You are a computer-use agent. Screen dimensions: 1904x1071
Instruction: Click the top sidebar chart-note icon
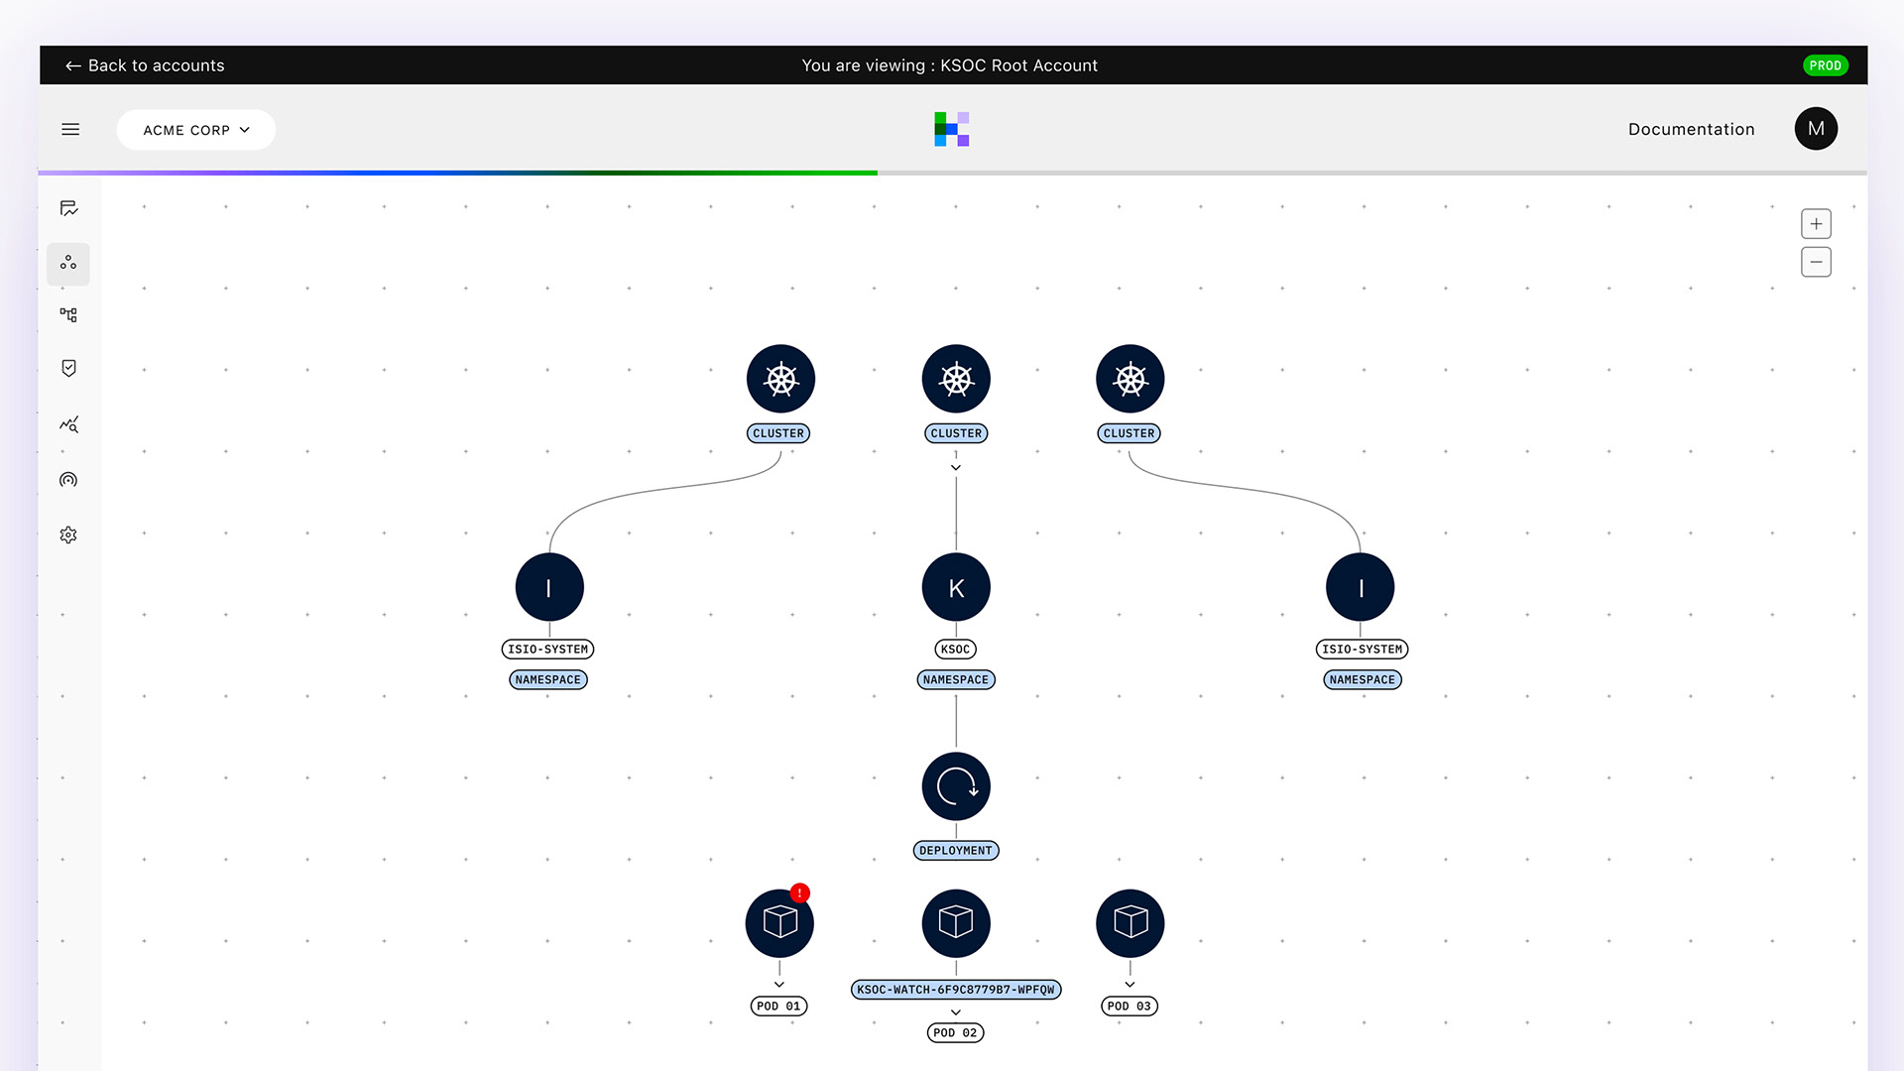pyautogui.click(x=68, y=208)
